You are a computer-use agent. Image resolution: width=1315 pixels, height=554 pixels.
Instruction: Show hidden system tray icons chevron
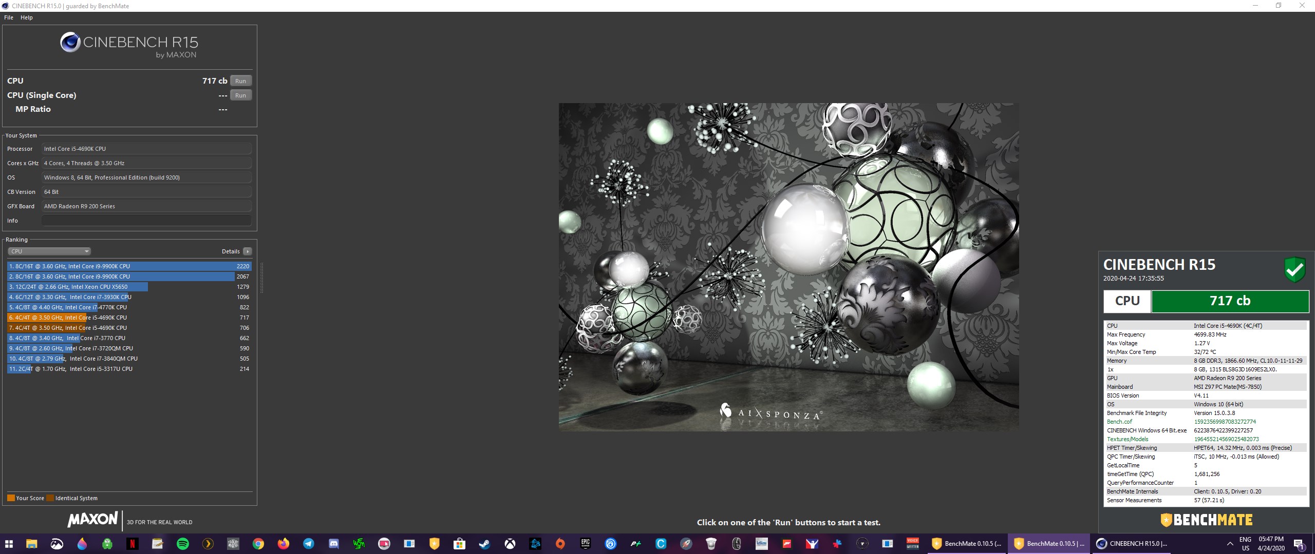1230,544
